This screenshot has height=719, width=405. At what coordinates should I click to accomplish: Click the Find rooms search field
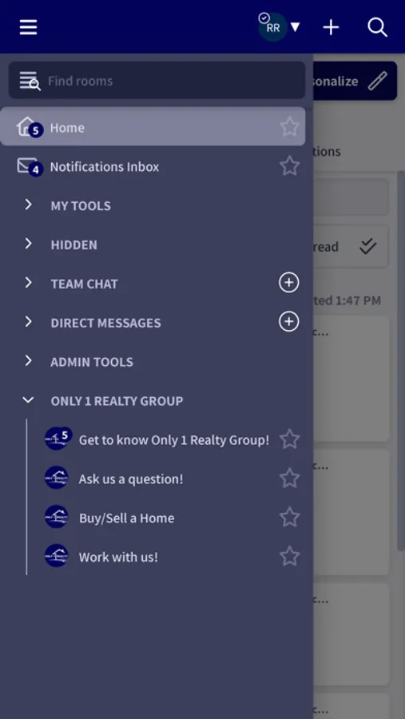click(x=157, y=81)
